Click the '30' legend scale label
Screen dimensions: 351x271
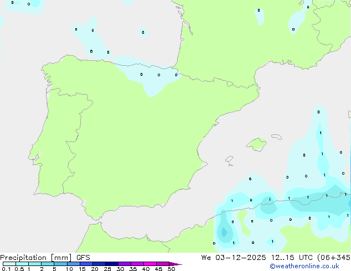tap(120, 269)
